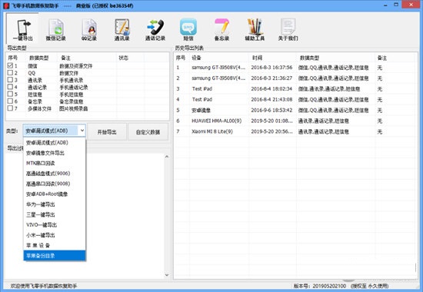This screenshot has width=423, height=292.
Task: Open the 关于我们 about us icon
Action: click(288, 30)
